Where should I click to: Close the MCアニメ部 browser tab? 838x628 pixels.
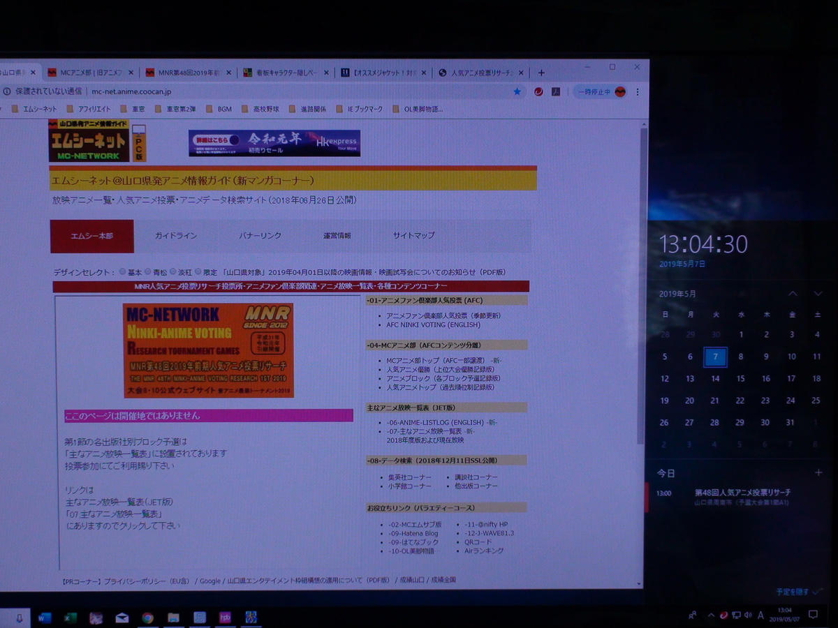[130, 73]
